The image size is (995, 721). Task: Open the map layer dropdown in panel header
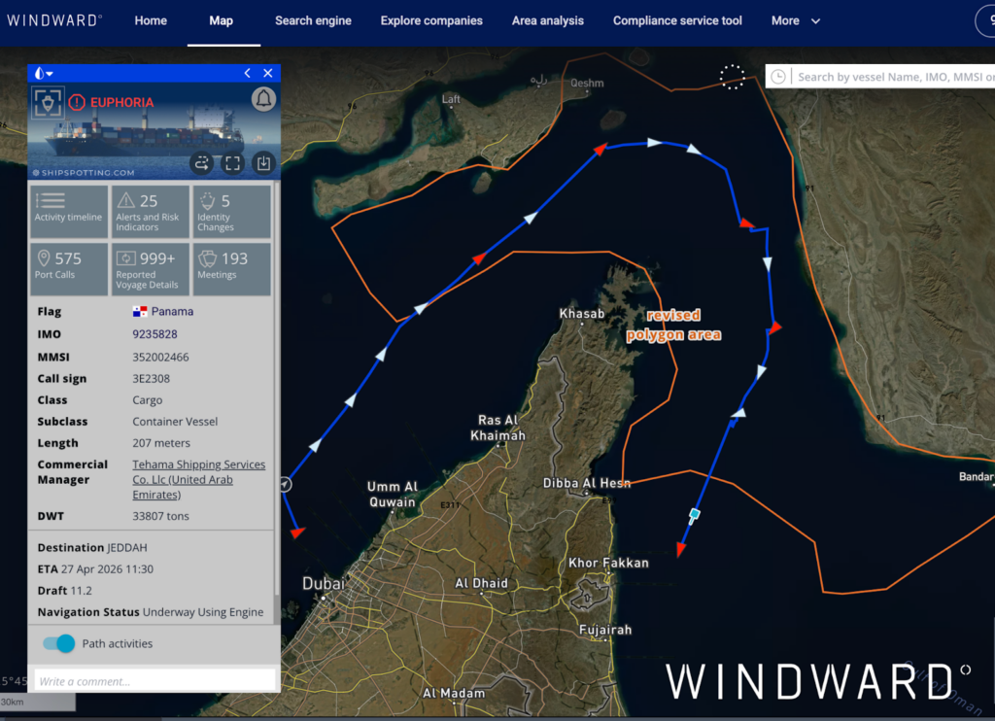(x=44, y=73)
